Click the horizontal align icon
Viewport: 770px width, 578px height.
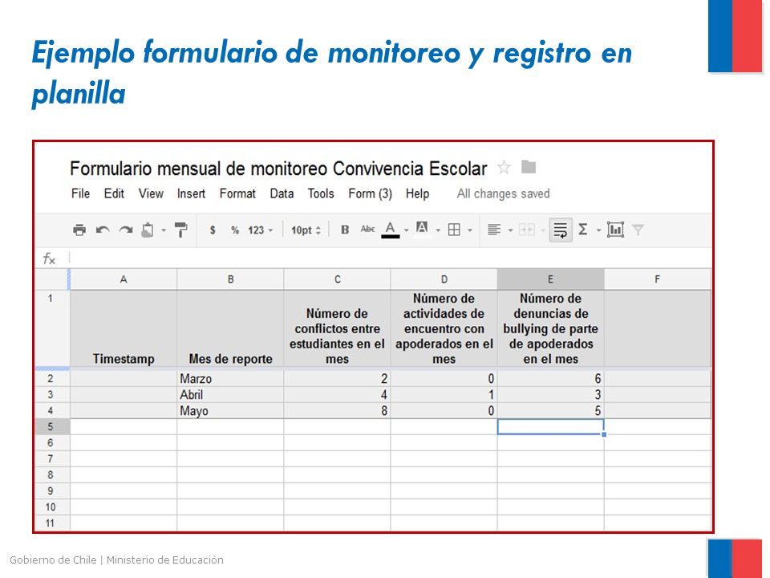493,230
